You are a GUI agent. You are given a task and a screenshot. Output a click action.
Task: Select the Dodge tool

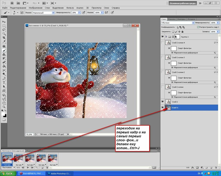tap(4, 74)
